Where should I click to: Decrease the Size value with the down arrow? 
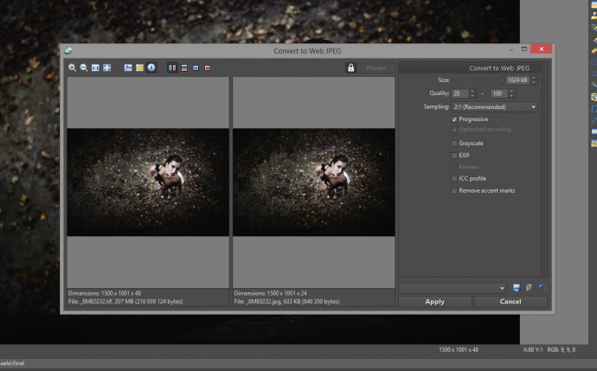[534, 82]
